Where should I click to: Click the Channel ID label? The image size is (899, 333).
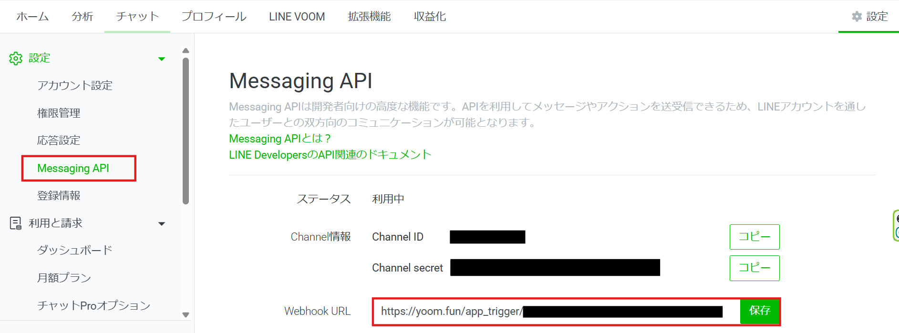pos(398,237)
